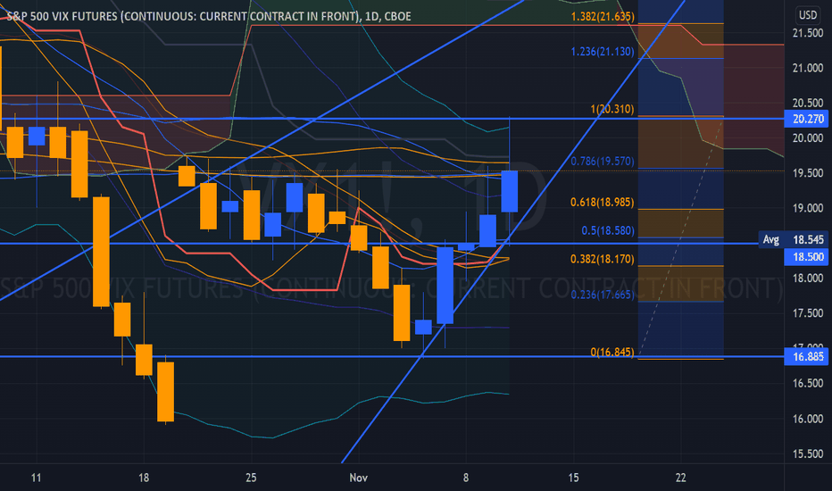The height and width of the screenshot is (491, 832).
Task: Click the 20.270 price label
Action: pyautogui.click(x=807, y=119)
